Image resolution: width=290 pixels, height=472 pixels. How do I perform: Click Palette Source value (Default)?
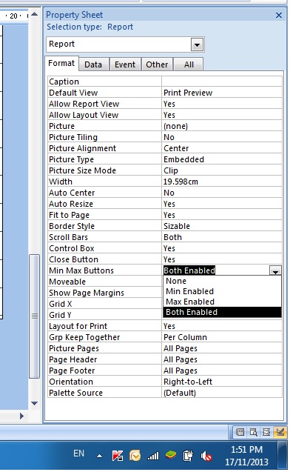[222, 393]
